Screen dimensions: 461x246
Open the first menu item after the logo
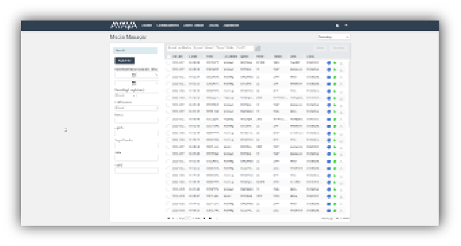(x=147, y=26)
